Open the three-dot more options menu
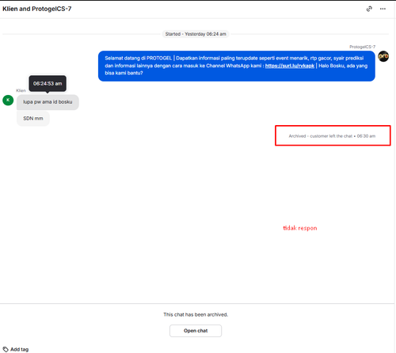396x353 pixels. click(383, 9)
